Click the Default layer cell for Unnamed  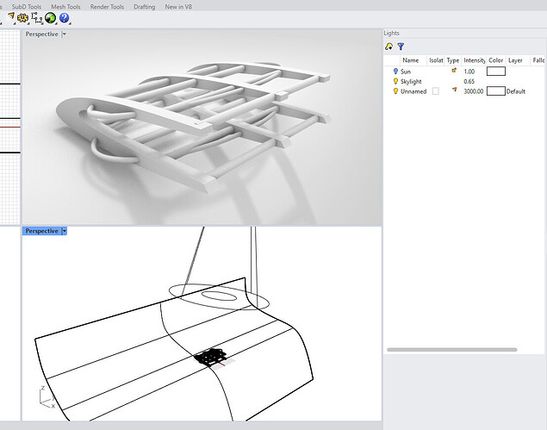click(x=516, y=91)
